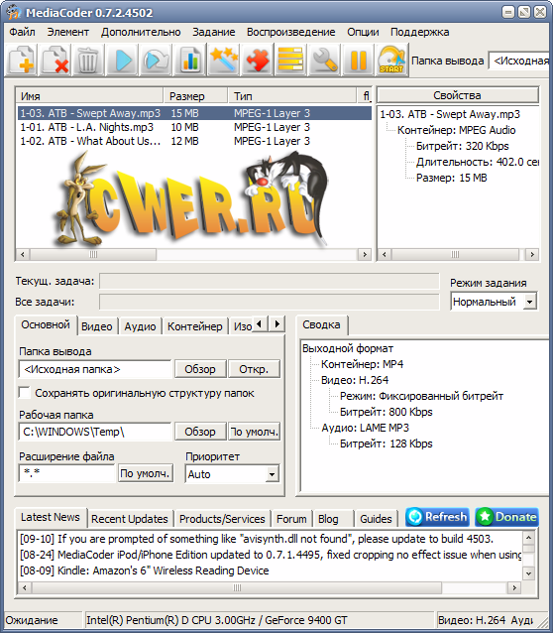Click the START transcoding icon
The height and width of the screenshot is (633, 553).
tap(392, 60)
